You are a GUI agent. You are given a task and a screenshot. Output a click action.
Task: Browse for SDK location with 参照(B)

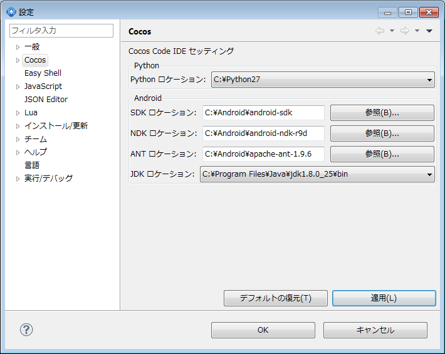click(x=382, y=113)
